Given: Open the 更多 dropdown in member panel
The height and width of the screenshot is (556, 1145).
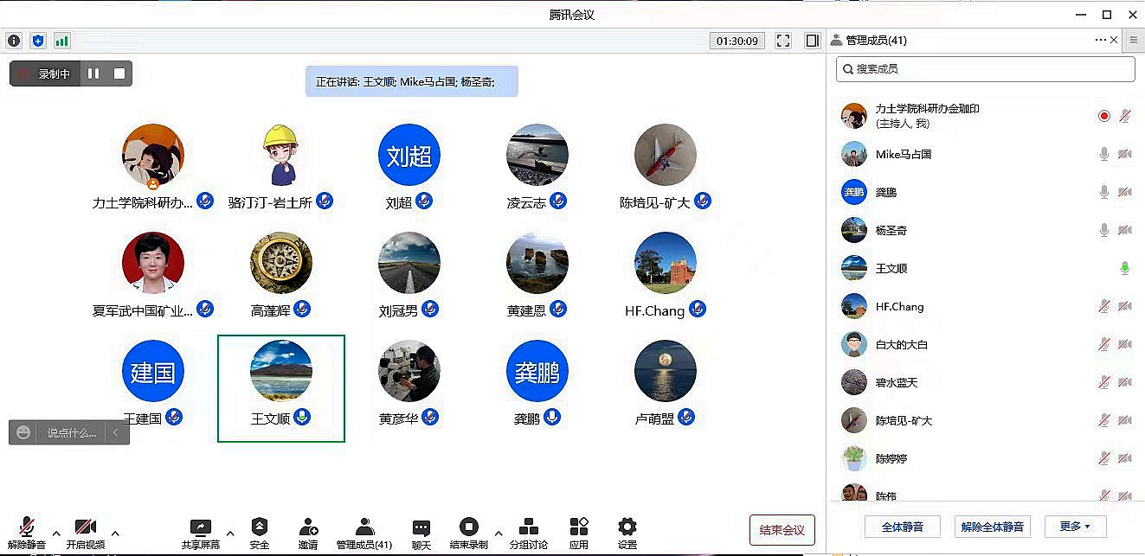Looking at the screenshot, I should [x=1075, y=527].
